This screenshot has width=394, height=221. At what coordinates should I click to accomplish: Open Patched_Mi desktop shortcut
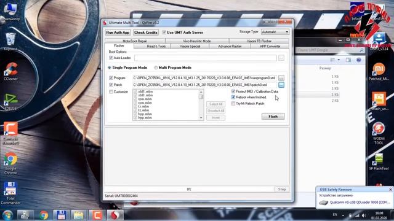click(379, 71)
